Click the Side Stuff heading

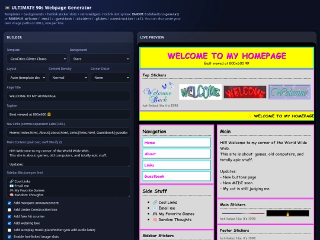155,191
